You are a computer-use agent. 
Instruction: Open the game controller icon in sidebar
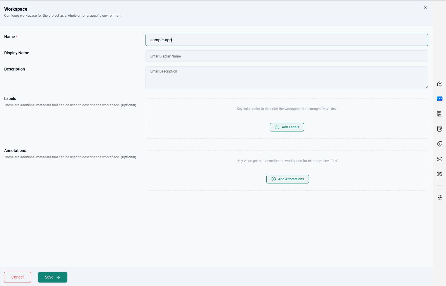point(440,159)
